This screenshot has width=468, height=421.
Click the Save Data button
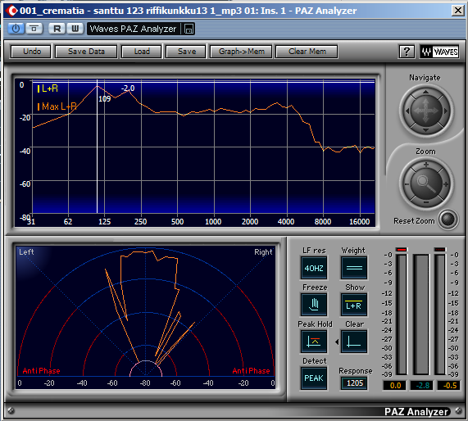pos(86,52)
